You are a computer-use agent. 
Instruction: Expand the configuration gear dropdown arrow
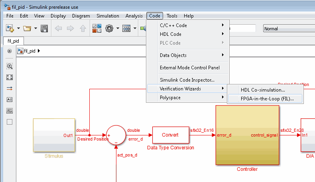point(118,28)
